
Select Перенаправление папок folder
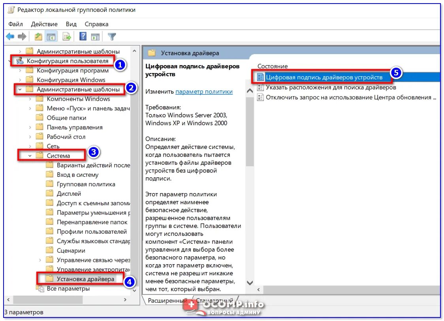(x=92, y=222)
